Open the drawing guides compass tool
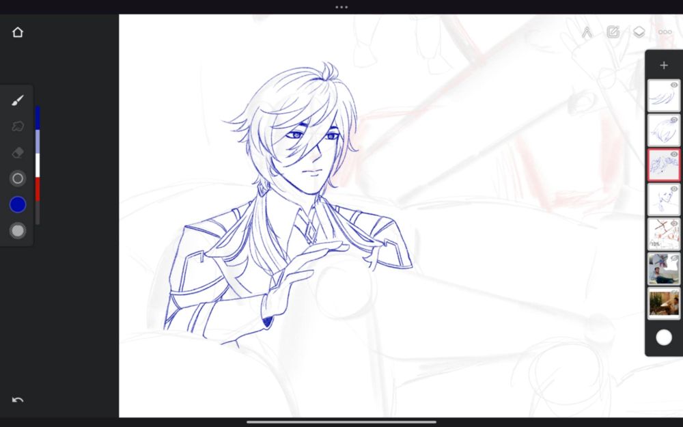 point(587,32)
